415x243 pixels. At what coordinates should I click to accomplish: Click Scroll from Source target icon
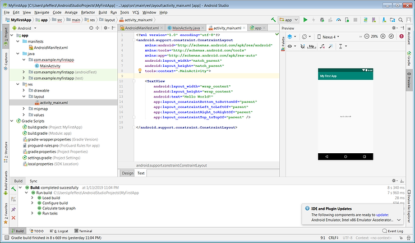click(91, 28)
